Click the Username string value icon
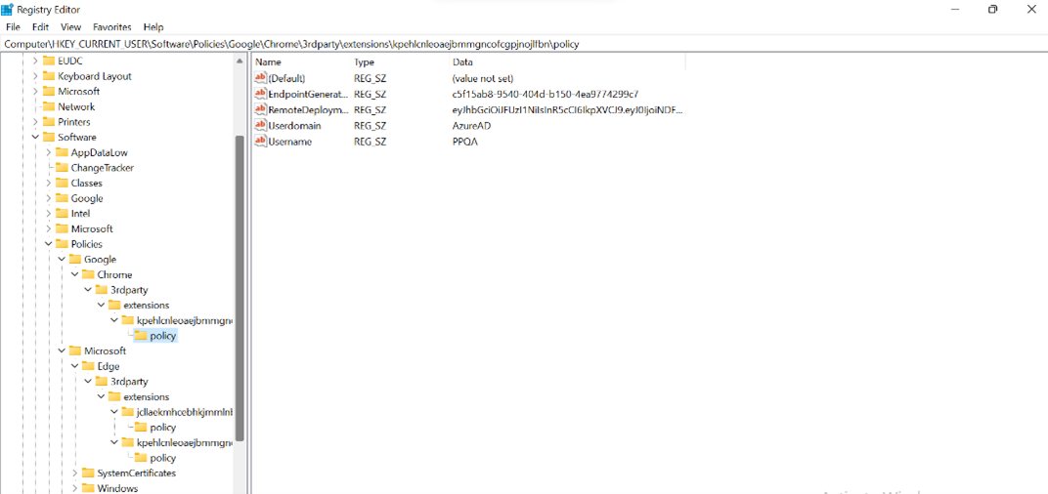The image size is (1048, 494). pos(260,142)
